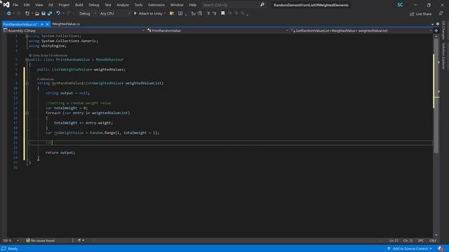Click the Save All icon
This screenshot has width=449, height=252.
[50, 13]
